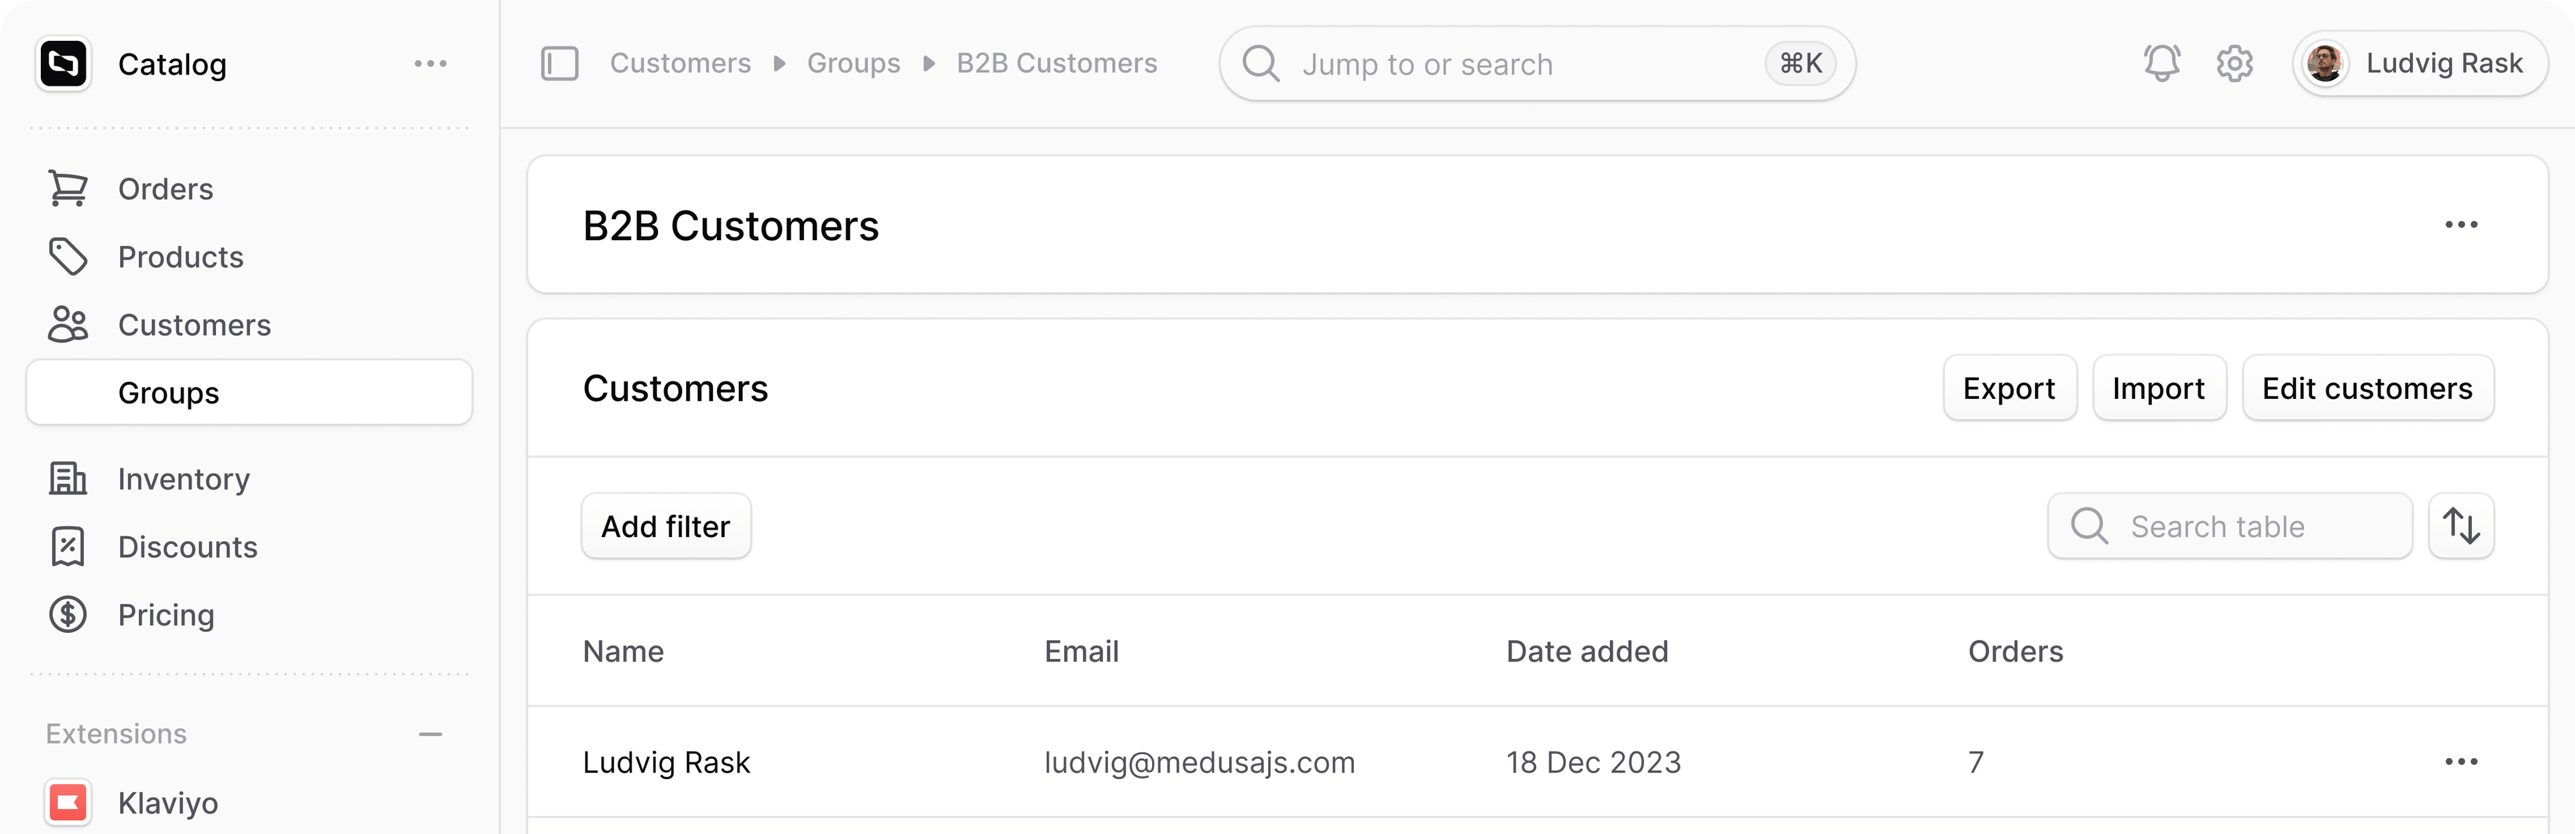This screenshot has width=2575, height=834.
Task: Open the sort order toggle button
Action: [2461, 526]
